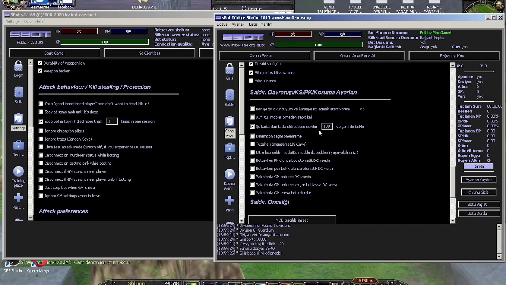Open the Parti plus icon in Turkish sBot
This screenshot has height=285, width=506.
click(x=230, y=201)
